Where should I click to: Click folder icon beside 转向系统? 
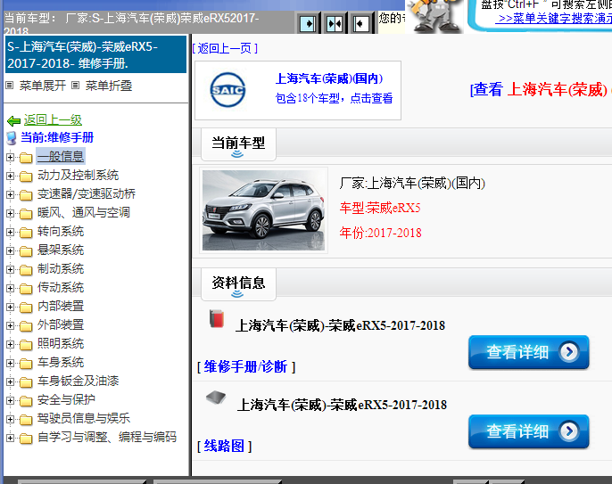click(26, 233)
